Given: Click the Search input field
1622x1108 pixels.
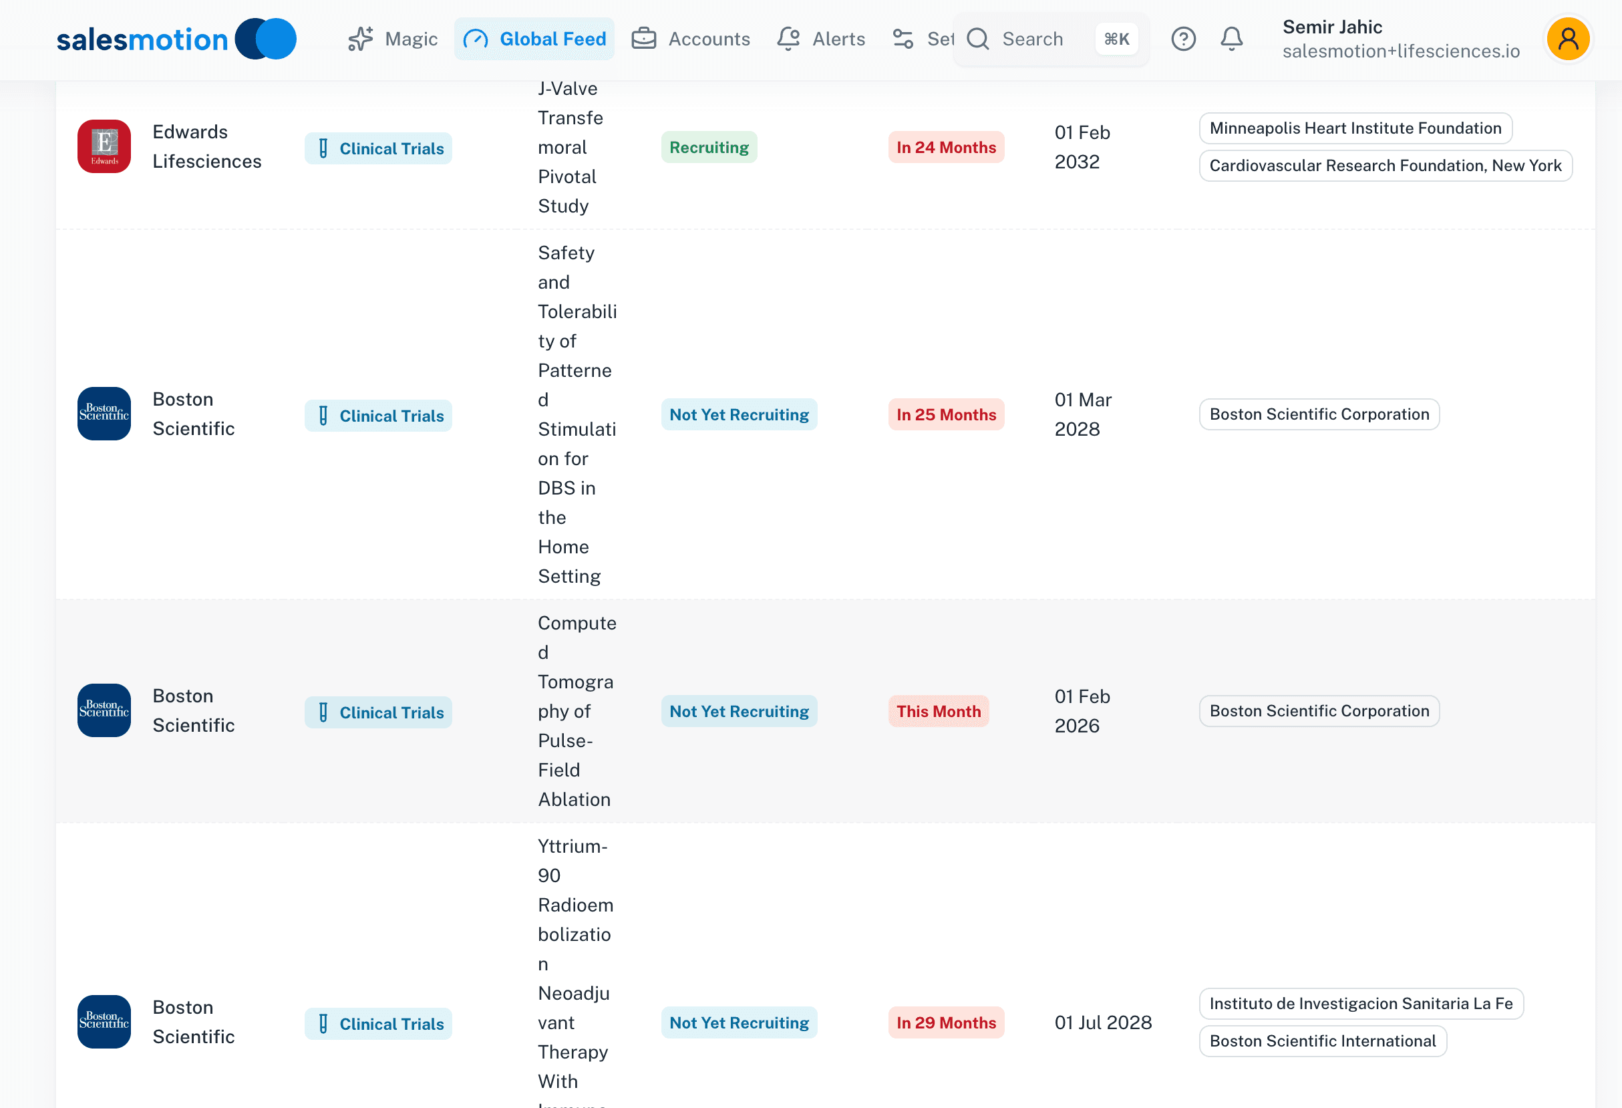Looking at the screenshot, I should tap(1050, 39).
